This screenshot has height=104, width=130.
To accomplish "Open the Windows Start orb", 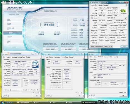I will pos(3,102).
